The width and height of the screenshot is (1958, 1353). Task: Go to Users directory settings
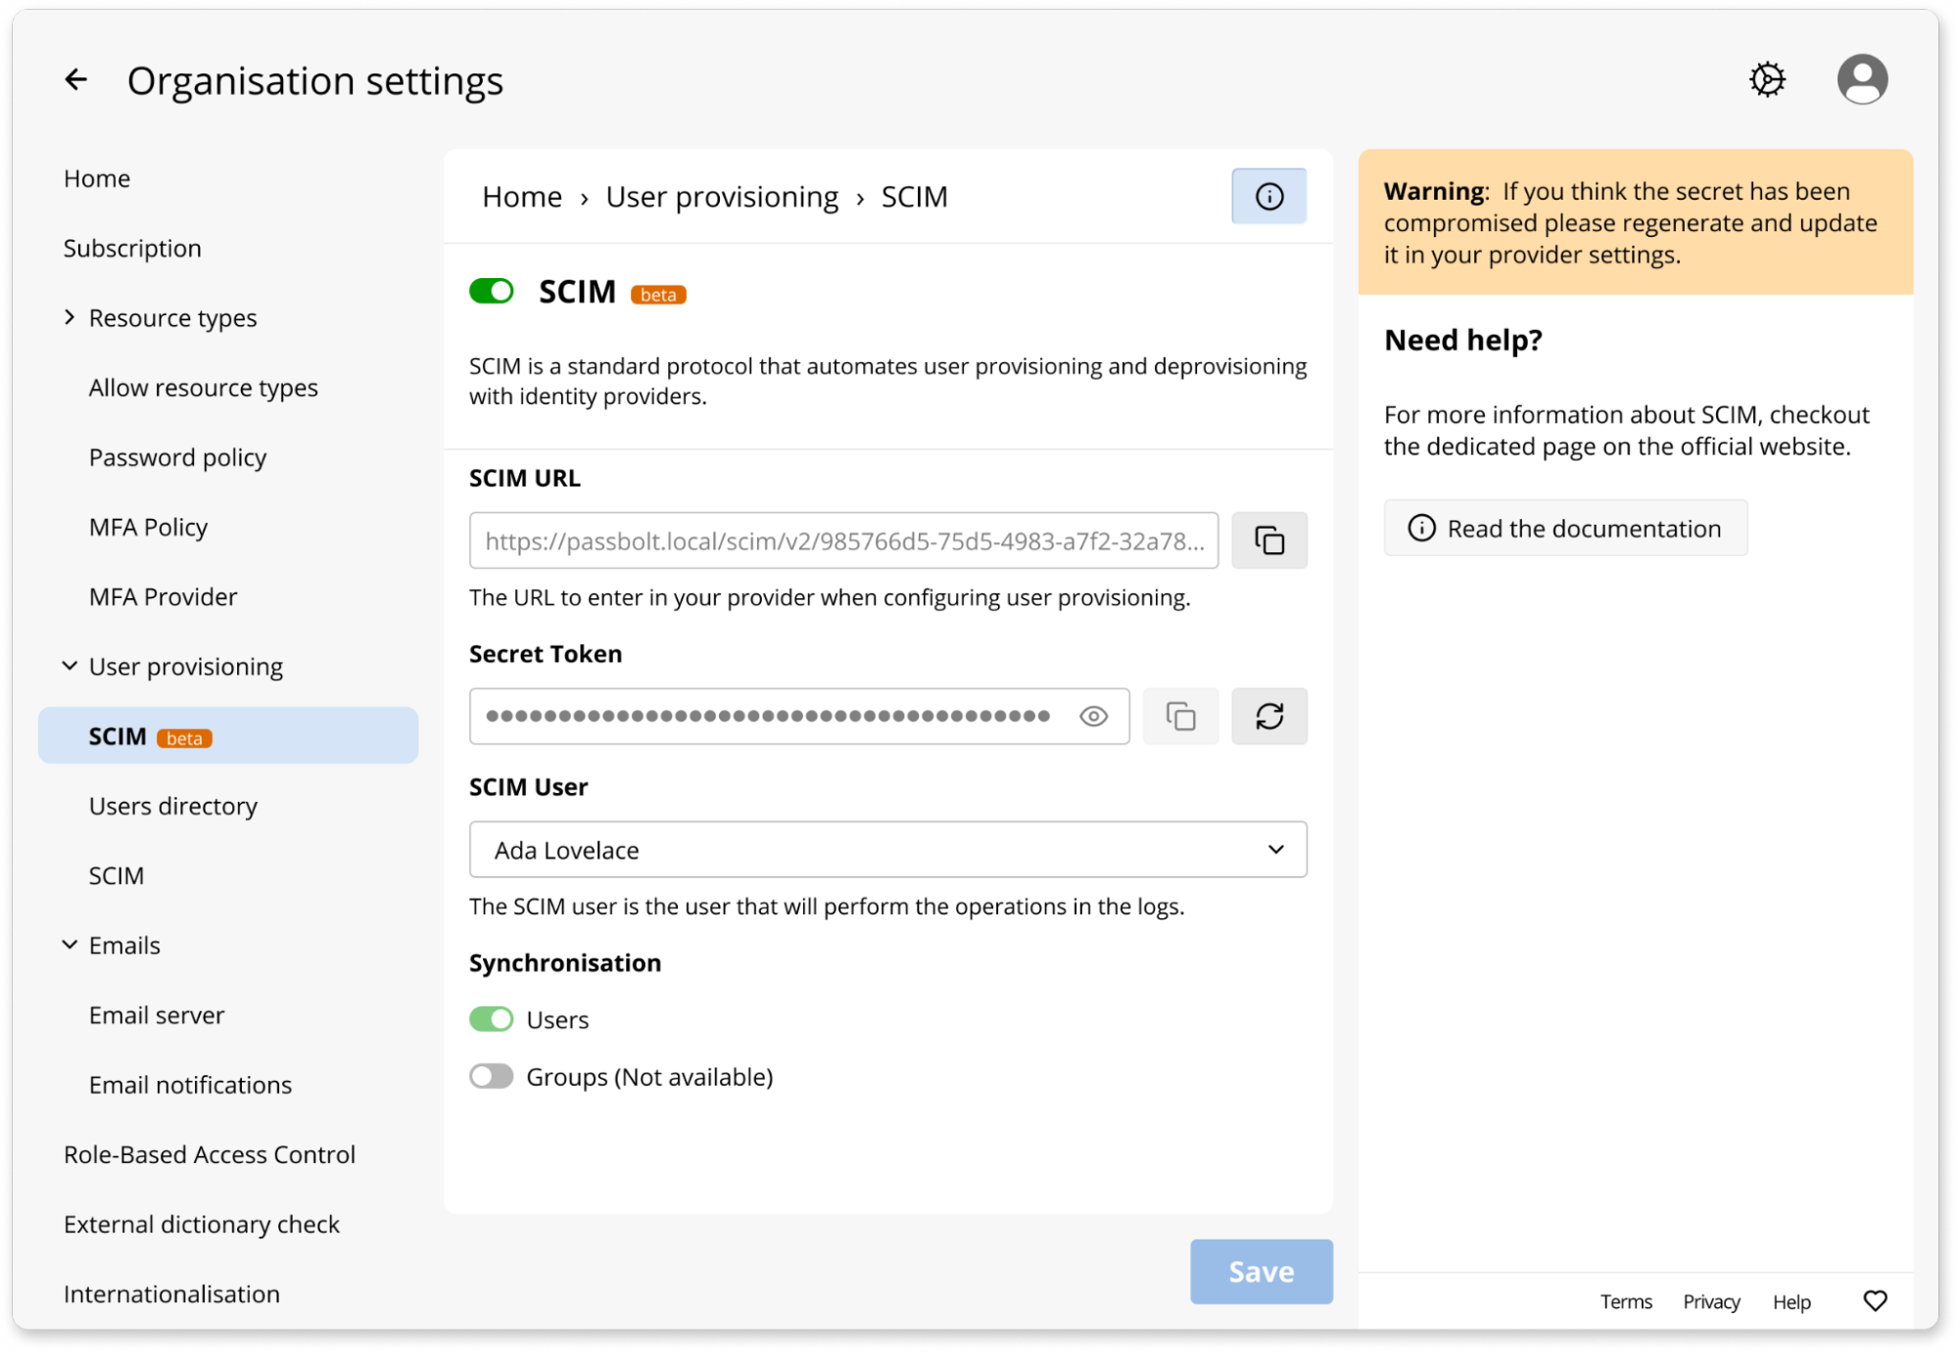coord(172,806)
